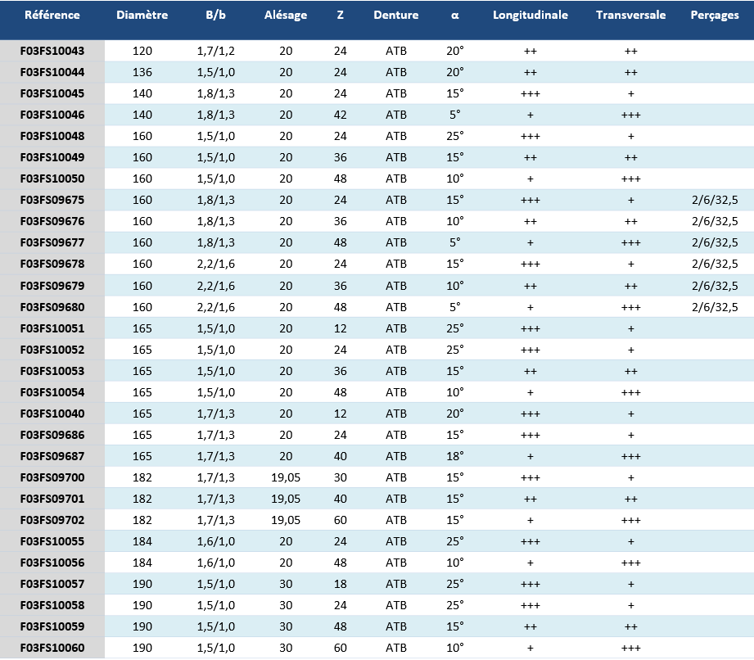Select Alésage 19,05 in F03FS09702 row
Viewport: 754px width, 660px height.
click(x=286, y=520)
